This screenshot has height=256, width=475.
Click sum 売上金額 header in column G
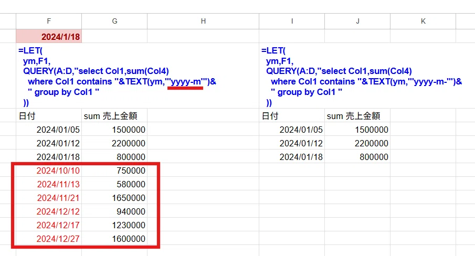pos(114,115)
